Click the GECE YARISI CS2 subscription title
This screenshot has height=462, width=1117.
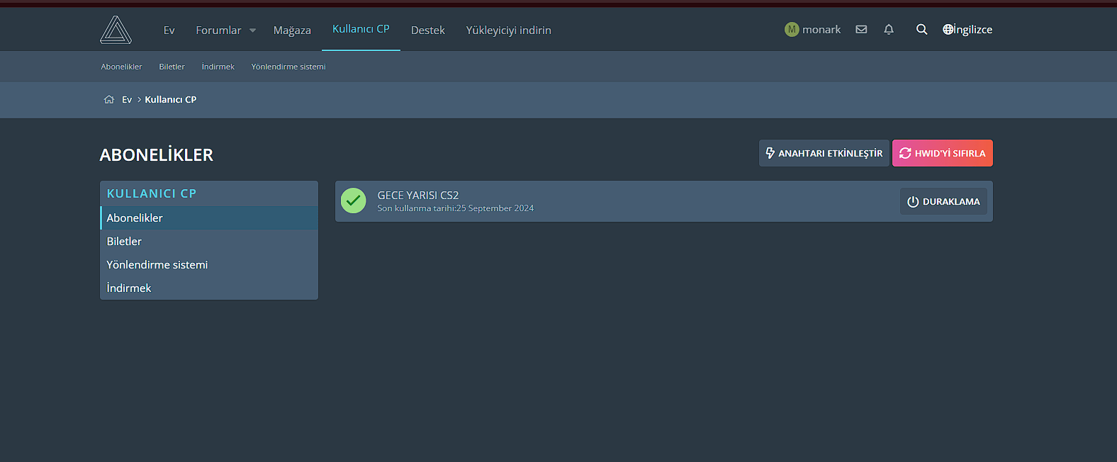point(418,195)
